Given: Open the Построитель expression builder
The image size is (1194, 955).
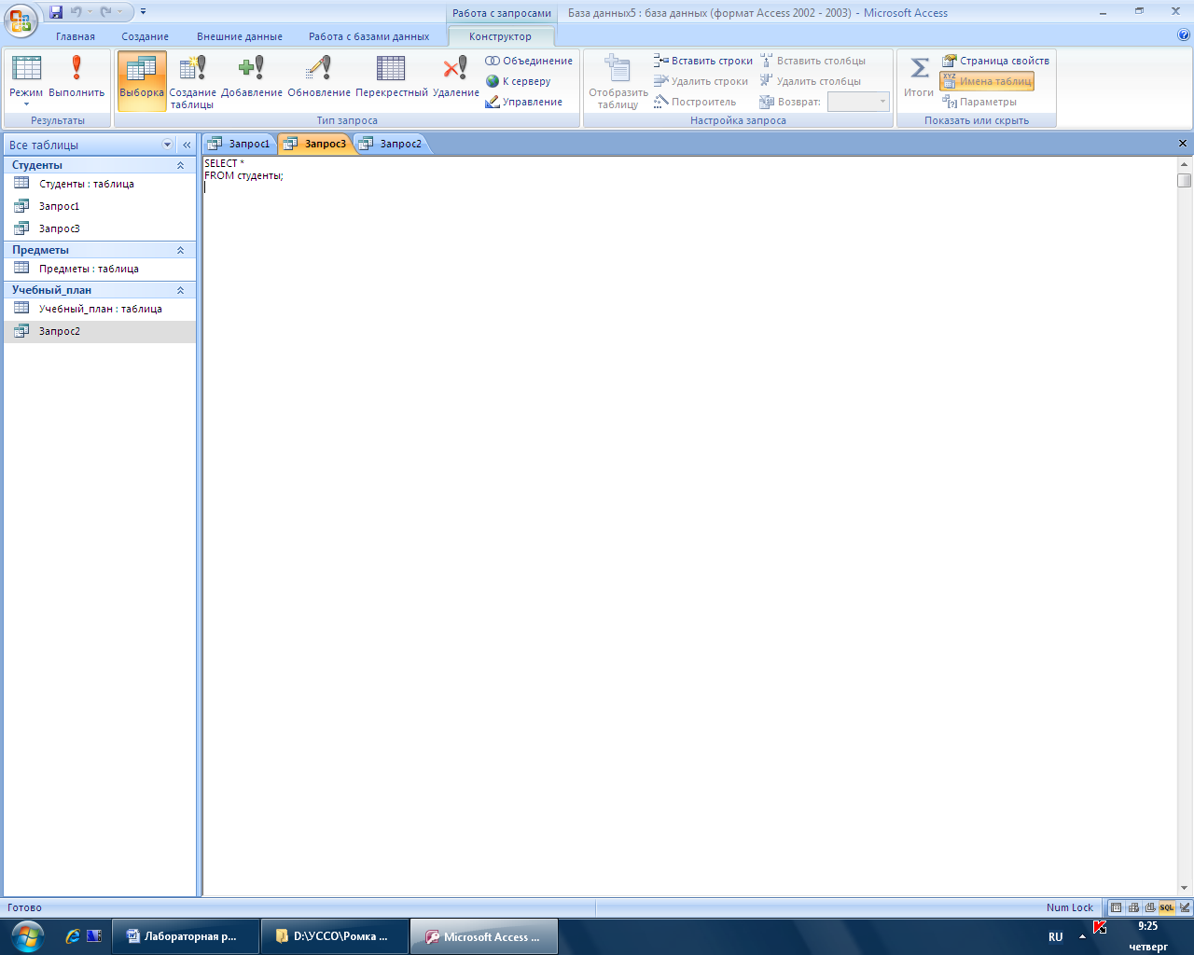Looking at the screenshot, I should click(695, 102).
